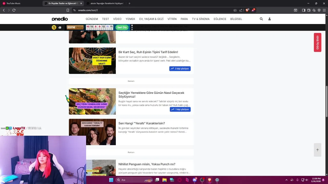Open 'Bir Kart Seç, Ruh Eşinin Tipini' test
This screenshot has width=328, height=184.
click(148, 52)
